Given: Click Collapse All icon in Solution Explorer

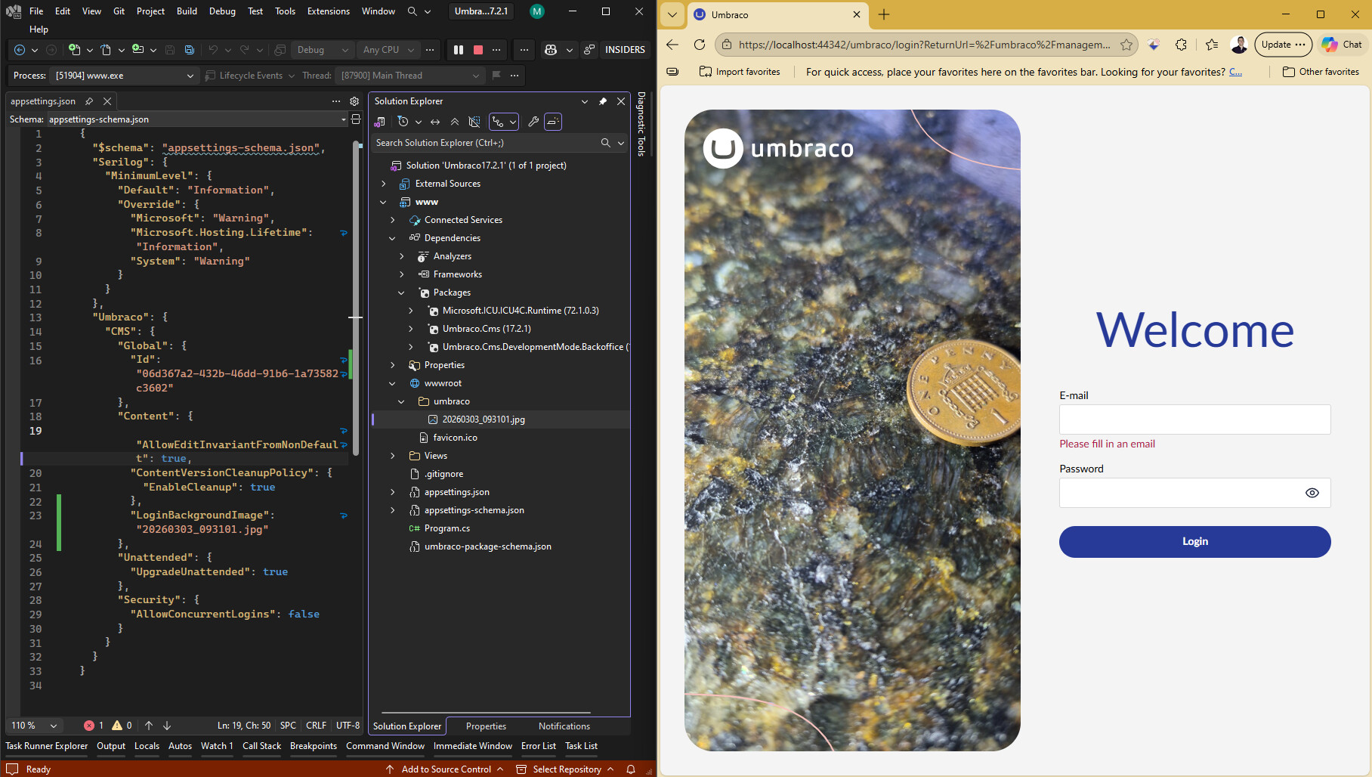Looking at the screenshot, I should pyautogui.click(x=455, y=122).
